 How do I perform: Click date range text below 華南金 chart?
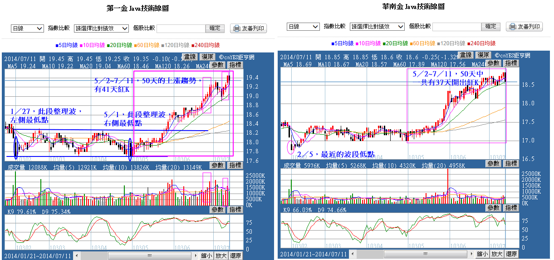[x=314, y=254]
